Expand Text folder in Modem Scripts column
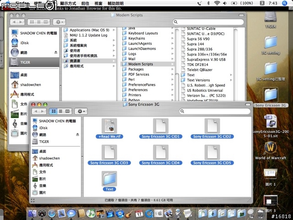The height and width of the screenshot is (220, 293). click(x=231, y=75)
